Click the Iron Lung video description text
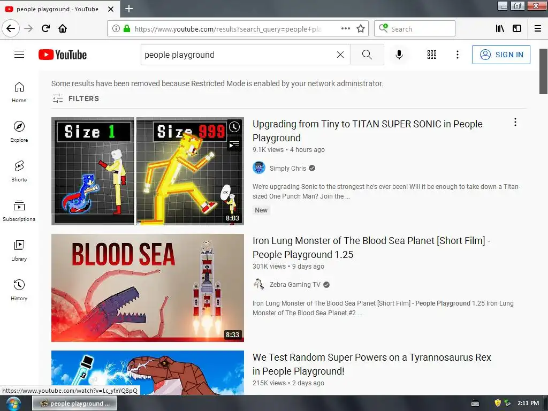The image size is (548, 411). pos(383,308)
